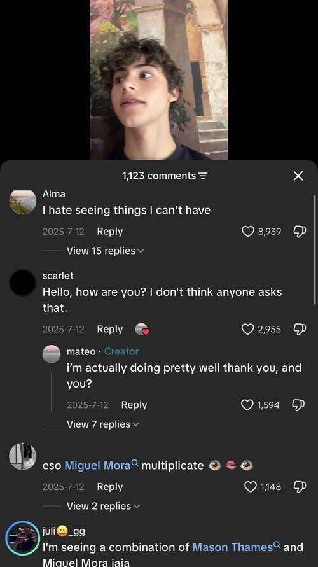Expand View 7 replies

coord(102,424)
